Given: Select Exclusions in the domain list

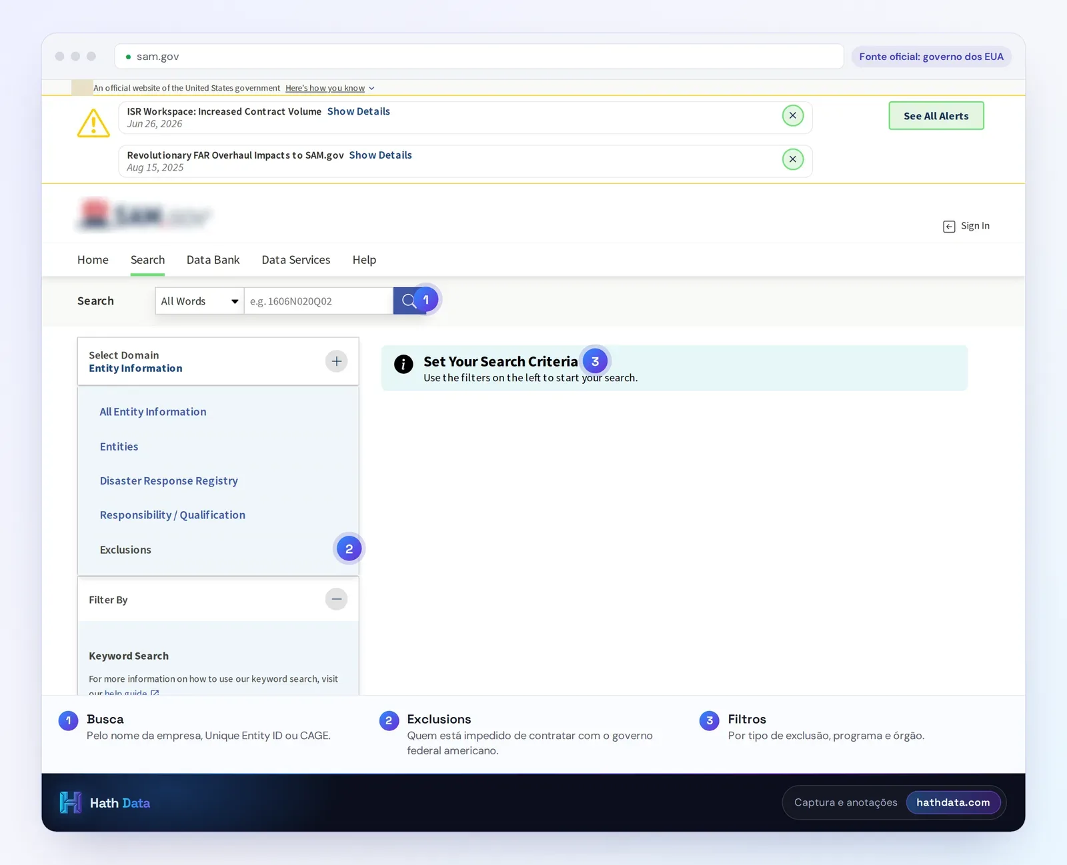Looking at the screenshot, I should point(125,550).
